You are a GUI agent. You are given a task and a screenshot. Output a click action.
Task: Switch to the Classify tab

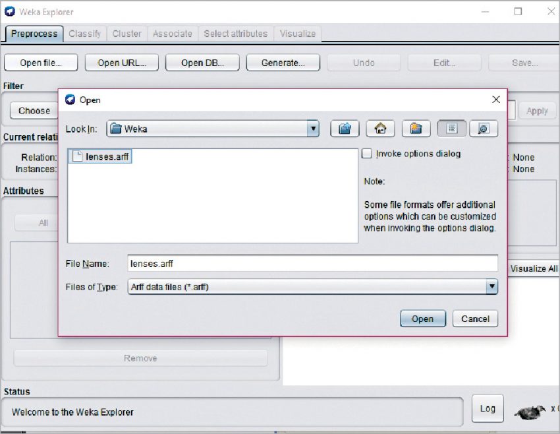pos(84,34)
